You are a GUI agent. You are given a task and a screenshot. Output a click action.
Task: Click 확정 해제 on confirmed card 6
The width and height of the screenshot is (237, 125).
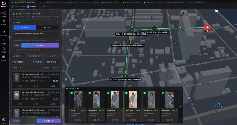click(169, 120)
